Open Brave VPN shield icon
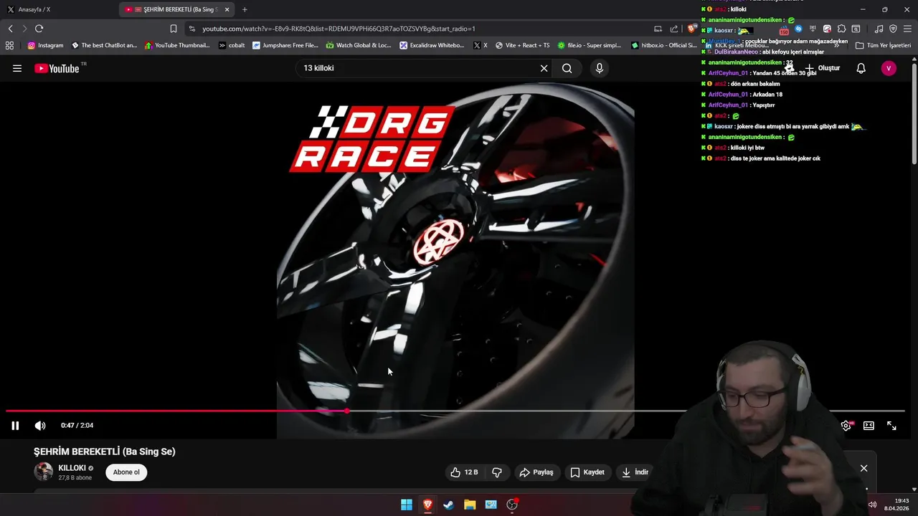Viewport: 918px width, 516px height. click(893, 29)
